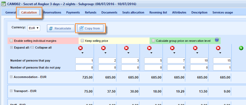246x105 pixels.
Task: Click Transport value 37.50
Action: tap(112, 91)
